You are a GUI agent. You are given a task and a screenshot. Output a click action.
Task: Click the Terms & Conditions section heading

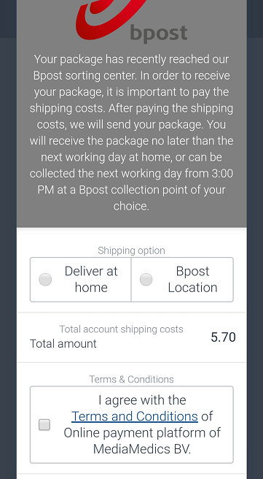pos(131,380)
